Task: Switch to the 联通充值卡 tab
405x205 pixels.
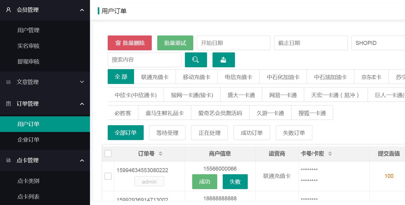Action: pyautogui.click(x=155, y=77)
